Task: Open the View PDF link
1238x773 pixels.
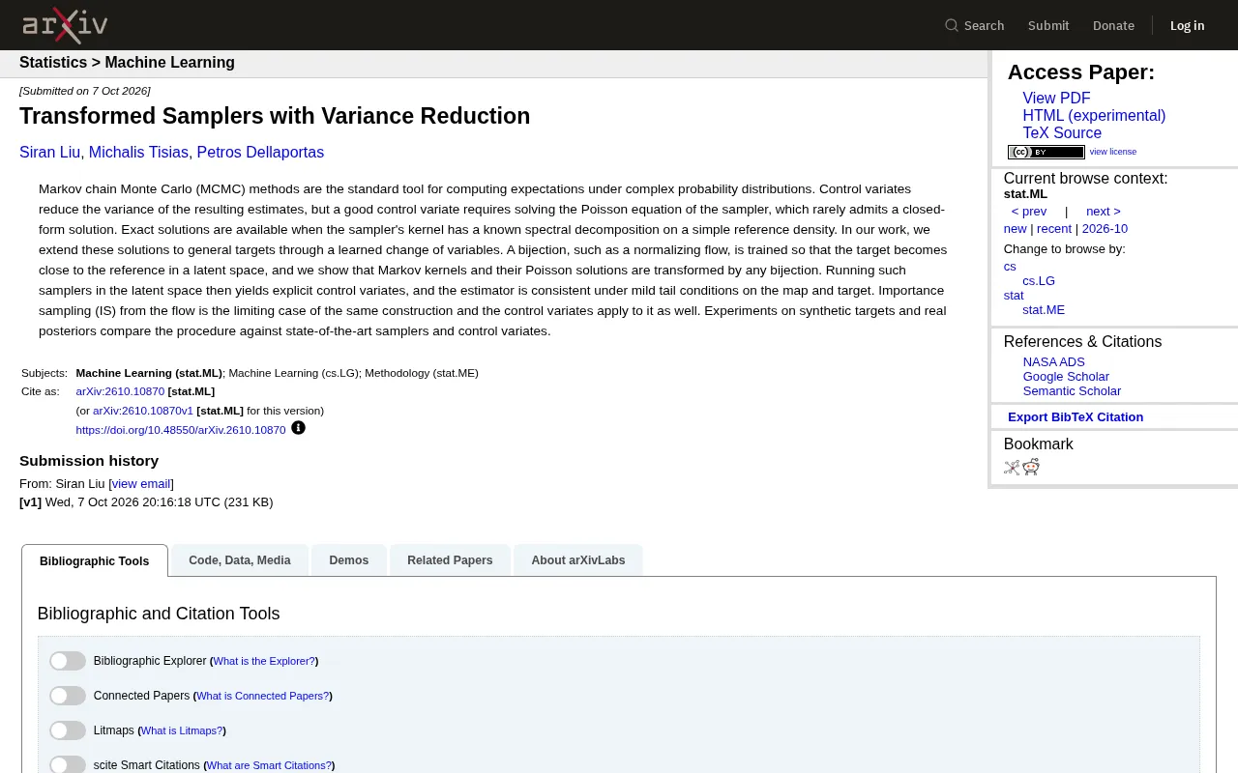Action: coord(1056,99)
